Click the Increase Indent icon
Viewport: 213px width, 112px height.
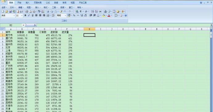(x=94, y=15)
